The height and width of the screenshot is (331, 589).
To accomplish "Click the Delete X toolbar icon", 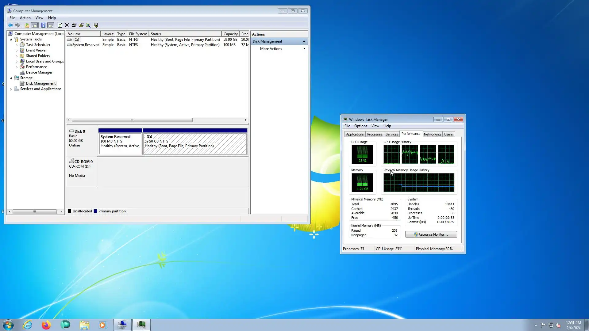I will (67, 25).
